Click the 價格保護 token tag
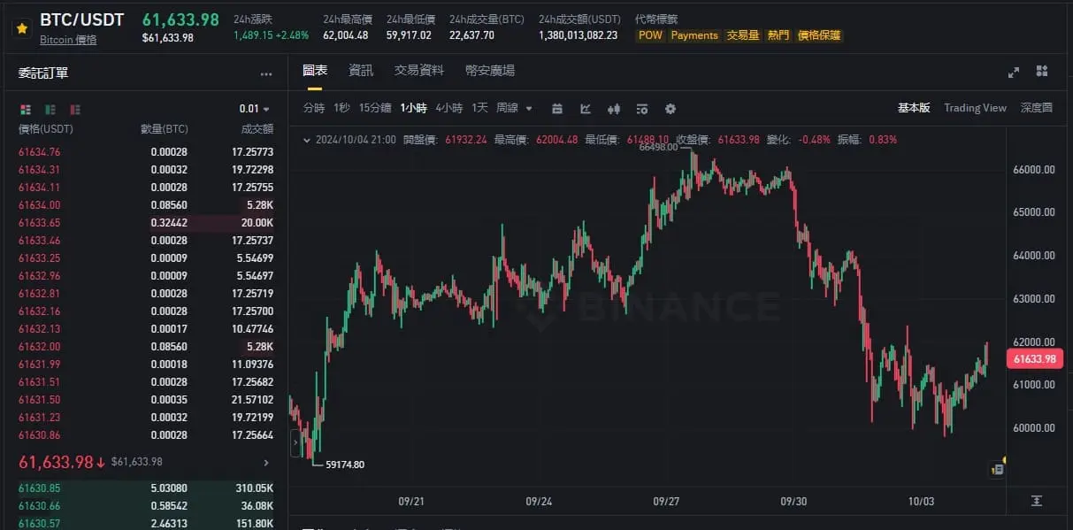 tap(819, 35)
